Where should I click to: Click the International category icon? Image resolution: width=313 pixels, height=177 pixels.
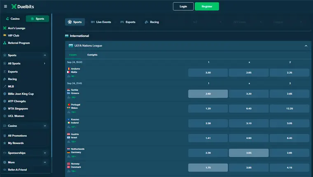coord(67,36)
